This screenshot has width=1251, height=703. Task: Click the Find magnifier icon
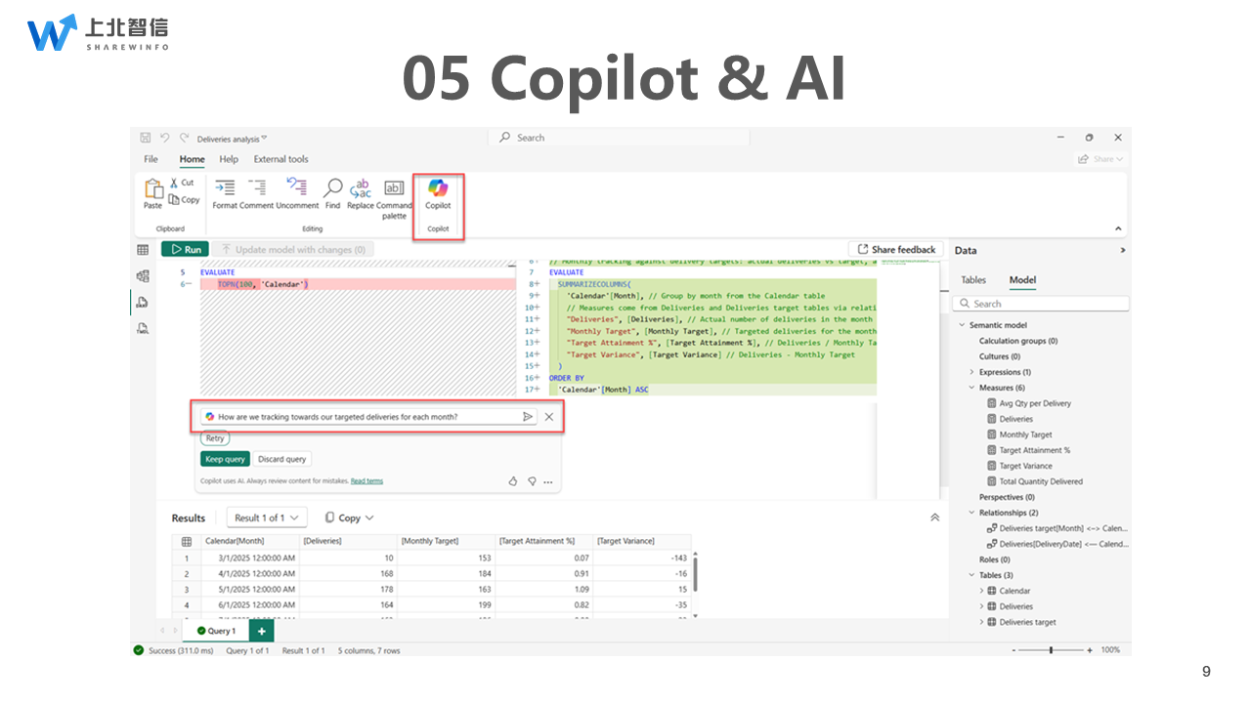[x=332, y=187]
